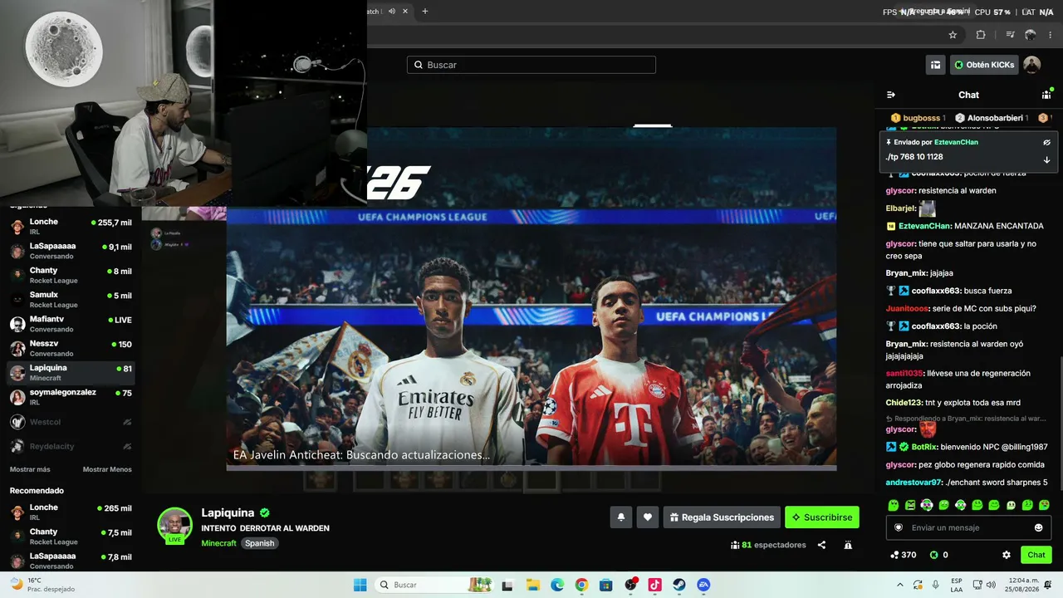Screen dimensions: 1063x598
Task: Click the shield icon in the message box
Action: (x=899, y=527)
